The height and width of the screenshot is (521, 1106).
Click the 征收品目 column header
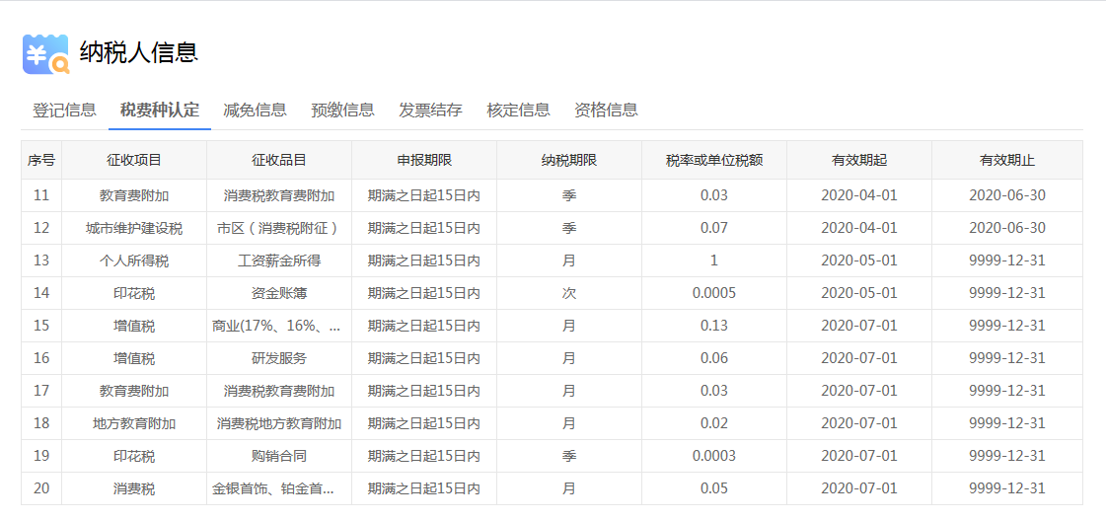(x=279, y=160)
